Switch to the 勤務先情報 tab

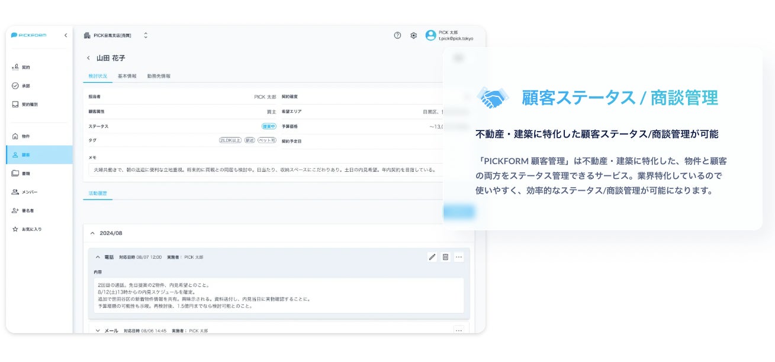tap(159, 76)
